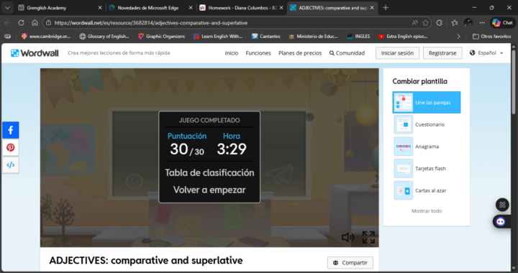This screenshot has width=518, height=273.
Task: Click Mostrar todo link
Action: pyautogui.click(x=427, y=211)
